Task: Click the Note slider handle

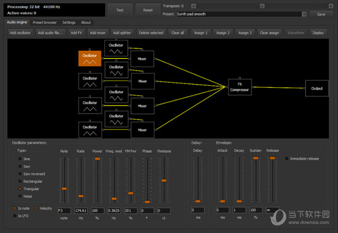Action: [65, 189]
